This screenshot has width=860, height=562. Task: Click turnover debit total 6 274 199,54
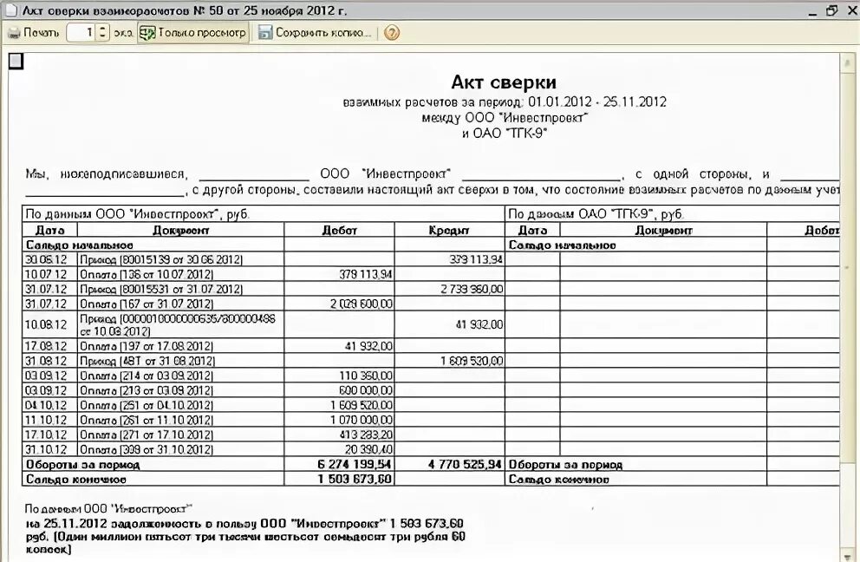click(x=355, y=464)
